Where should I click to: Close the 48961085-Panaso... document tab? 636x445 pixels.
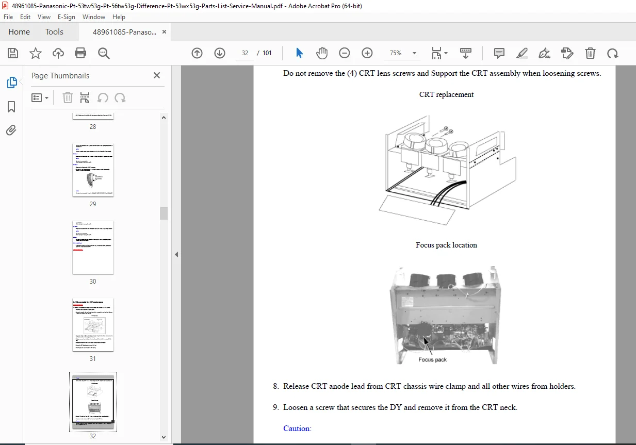coord(164,32)
